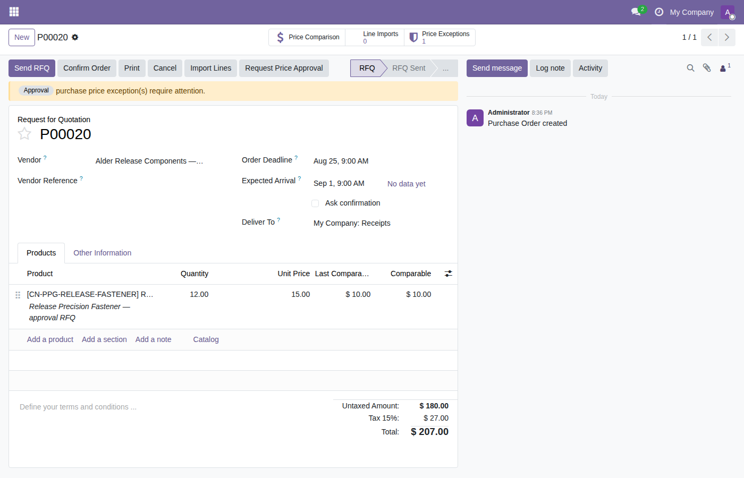Screen dimensions: 744x478
Task: Expand the hidden status steps ellipsis
Action: tap(445, 68)
